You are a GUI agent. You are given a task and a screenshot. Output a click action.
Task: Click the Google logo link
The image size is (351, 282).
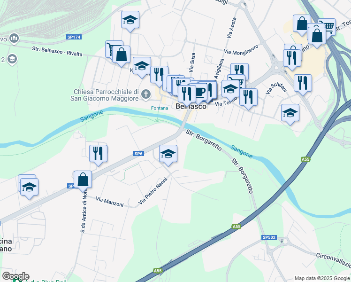[x=15, y=276]
